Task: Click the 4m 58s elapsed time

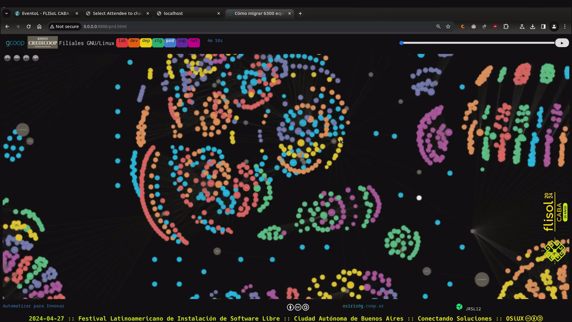Action: 215,41
